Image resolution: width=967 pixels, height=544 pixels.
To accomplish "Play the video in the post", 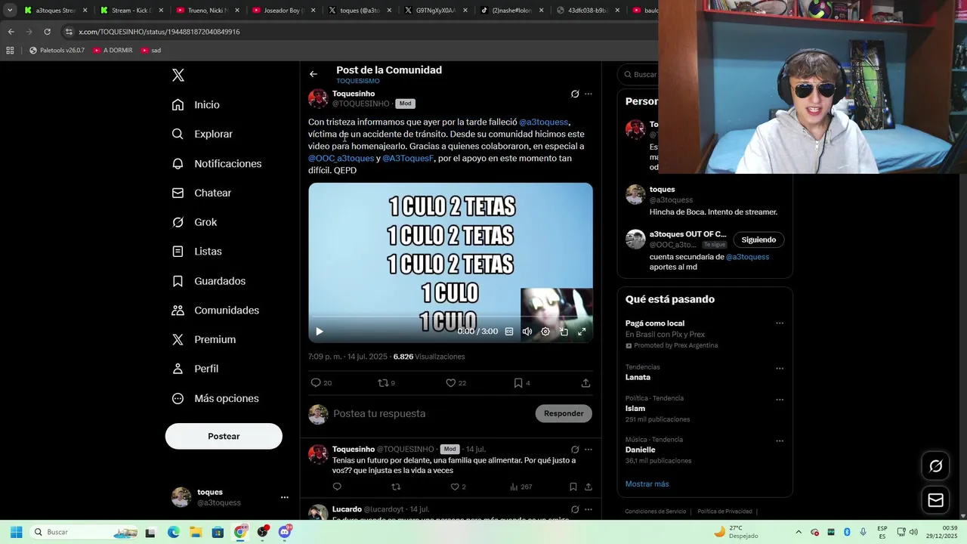I will (x=320, y=332).
